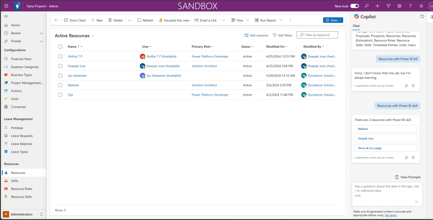Click the Delete trash icon
Image resolution: width=433 pixels, height=220 pixels.
pos(110,20)
